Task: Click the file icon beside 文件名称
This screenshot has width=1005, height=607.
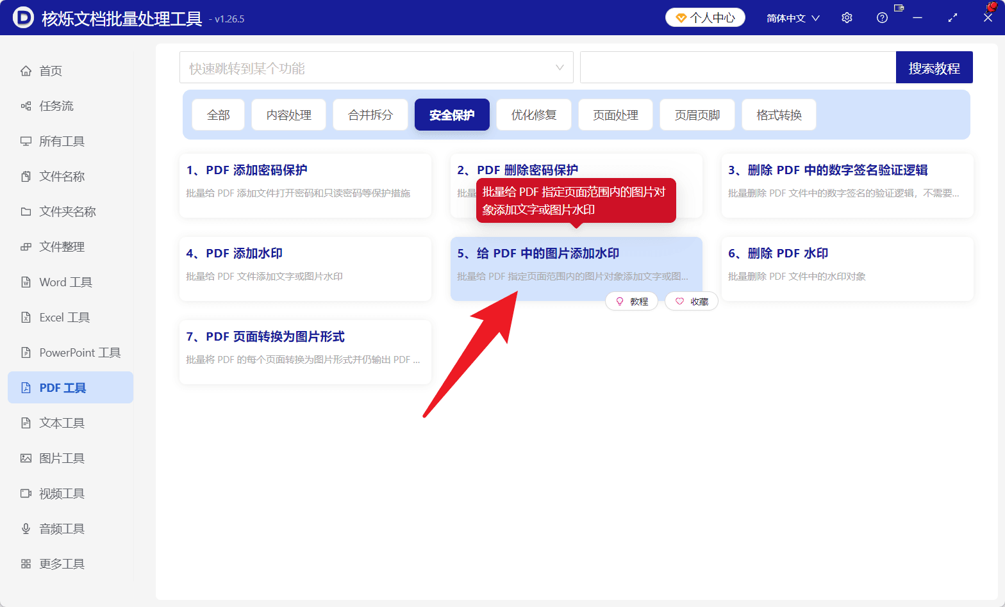Action: point(26,176)
